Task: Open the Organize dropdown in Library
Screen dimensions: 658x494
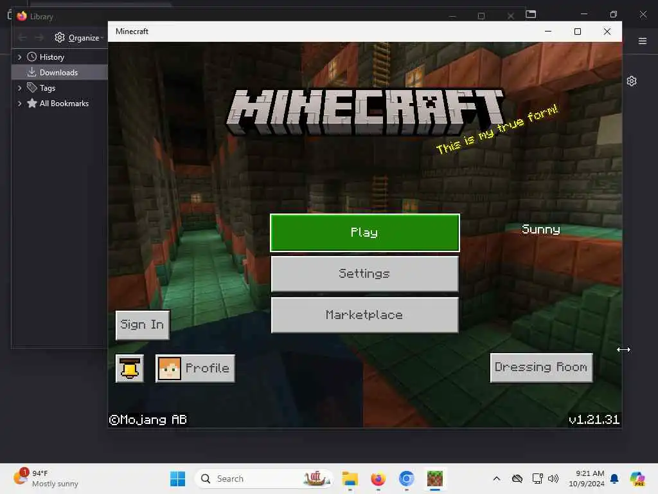Action: [x=79, y=38]
